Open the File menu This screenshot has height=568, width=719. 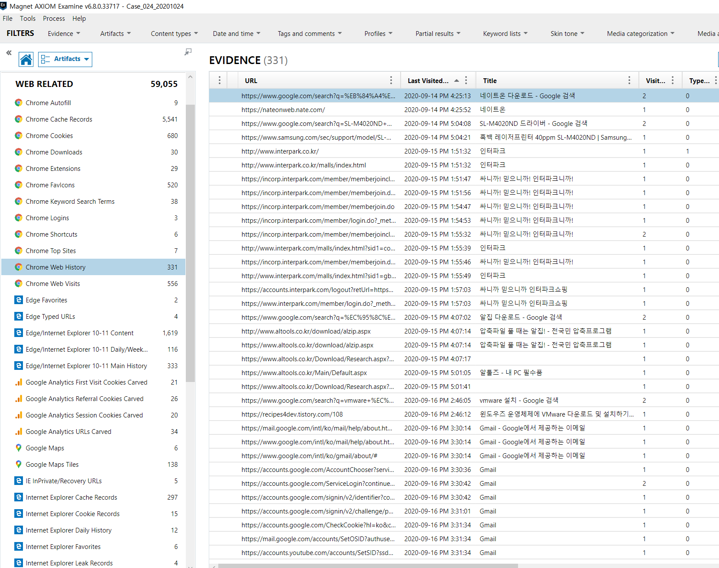(x=7, y=19)
